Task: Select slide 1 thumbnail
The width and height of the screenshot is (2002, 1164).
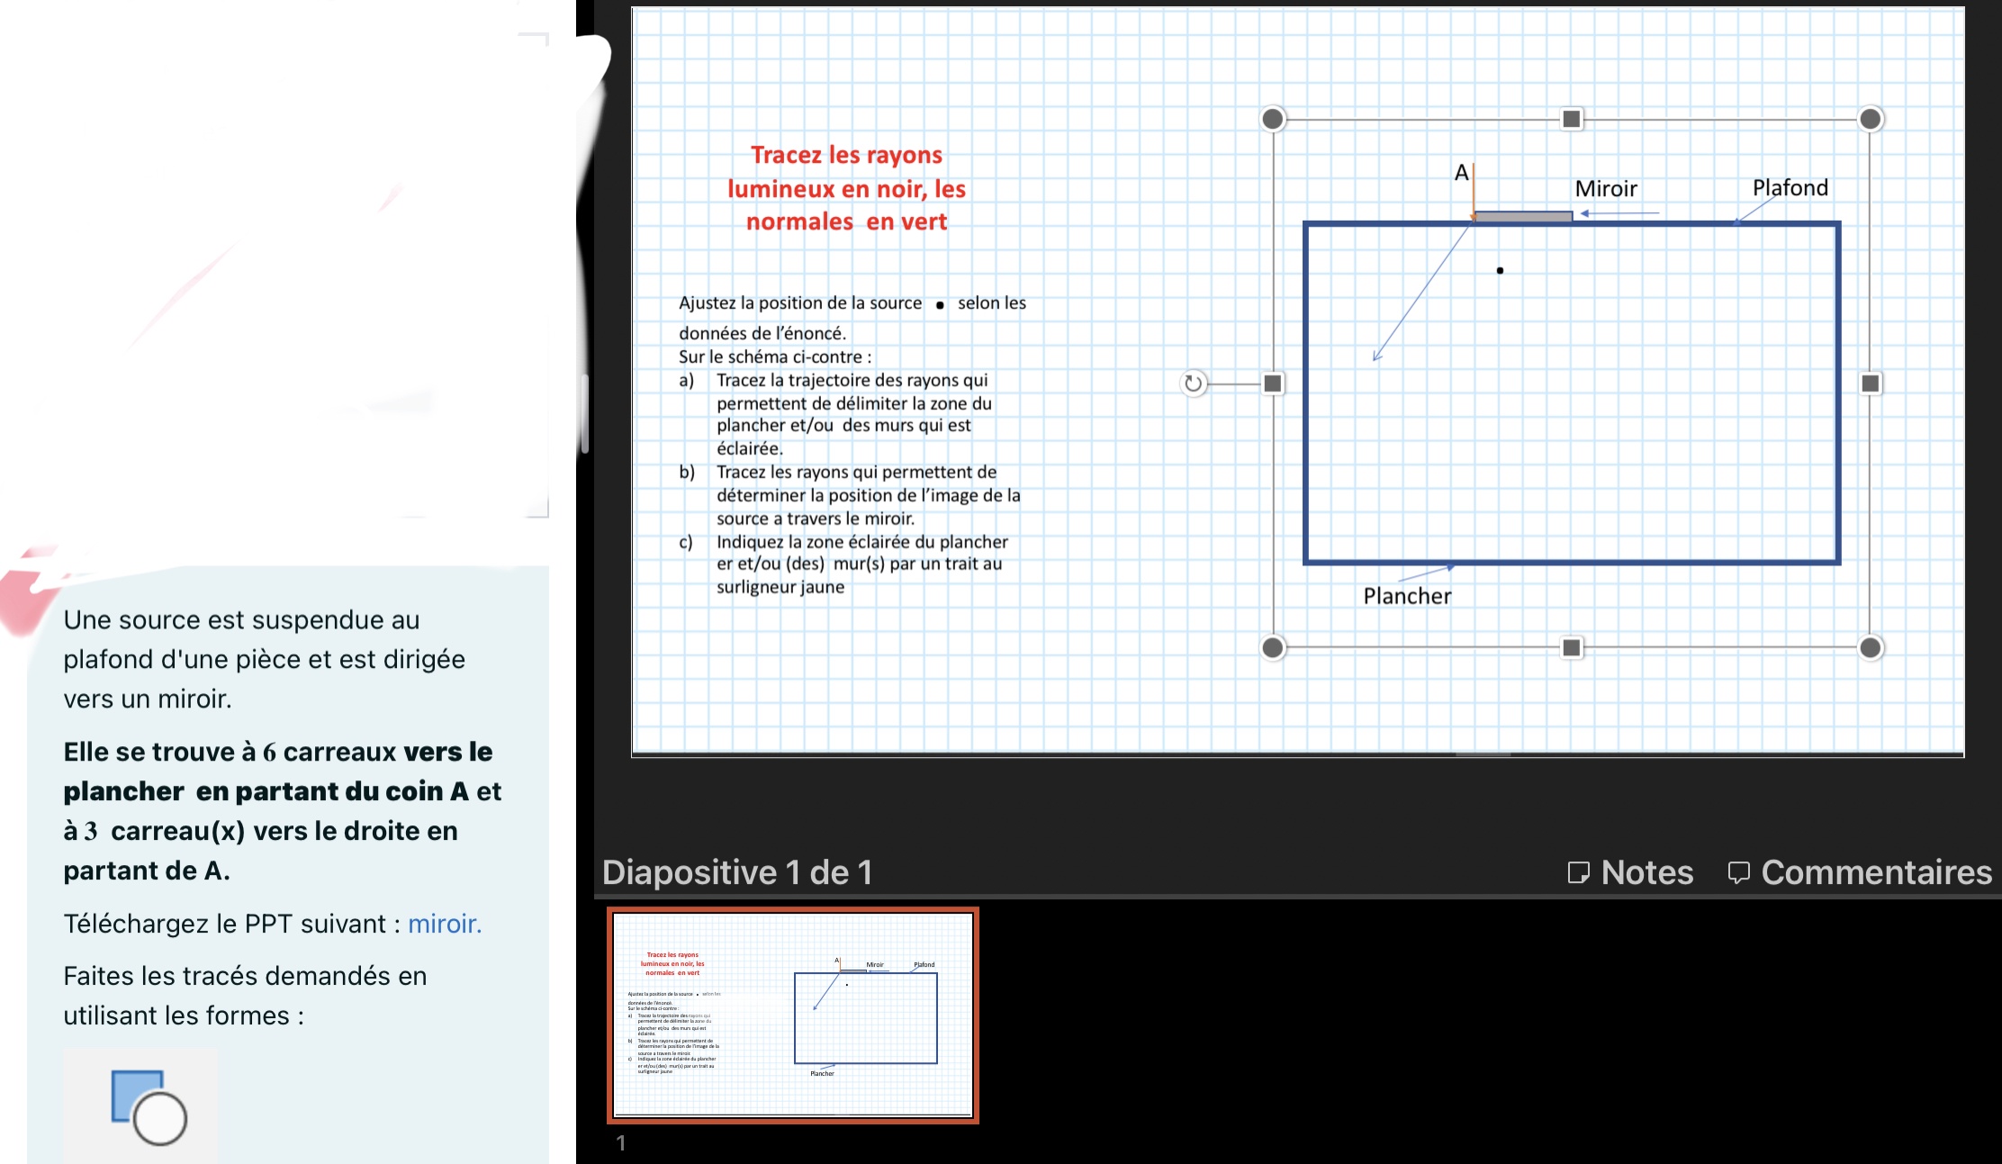Action: 793,1015
